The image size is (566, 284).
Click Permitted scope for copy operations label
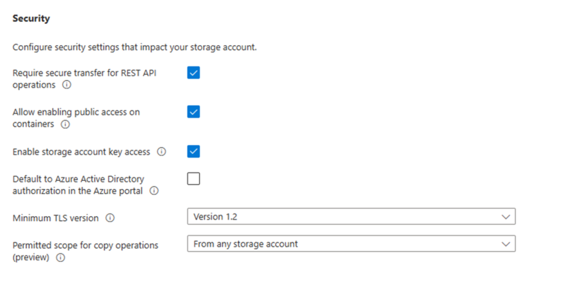tap(85, 251)
